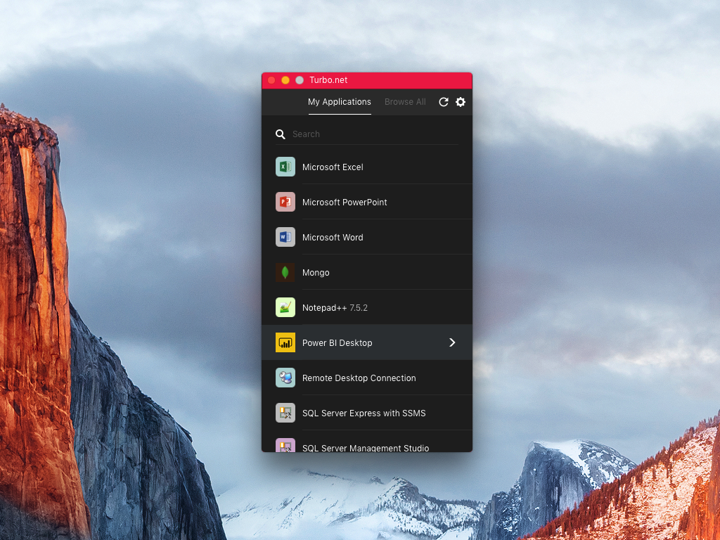The image size is (720, 540).
Task: Click the Remote Desktop Connection globe icon
Action: click(x=285, y=378)
